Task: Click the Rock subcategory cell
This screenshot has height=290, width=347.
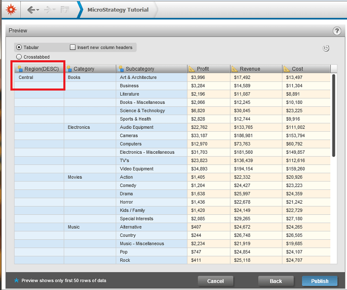Action: click(x=151, y=260)
